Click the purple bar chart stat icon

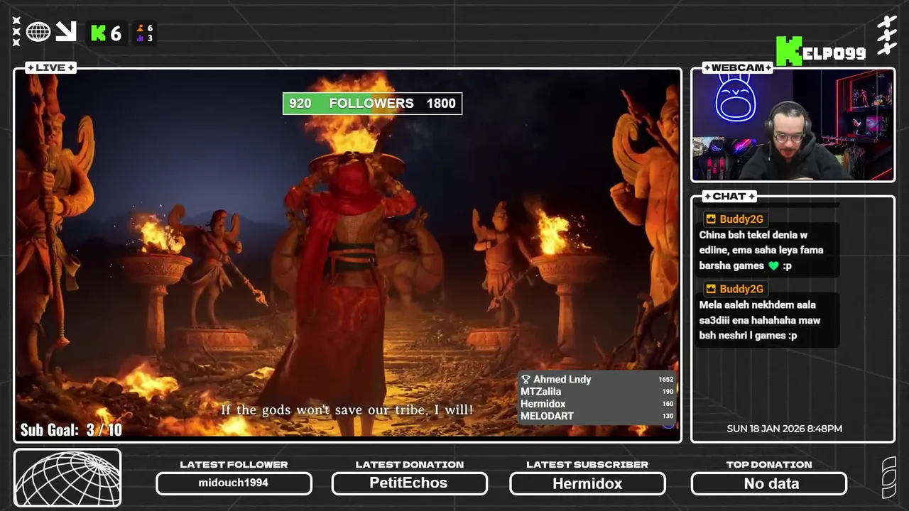141,38
